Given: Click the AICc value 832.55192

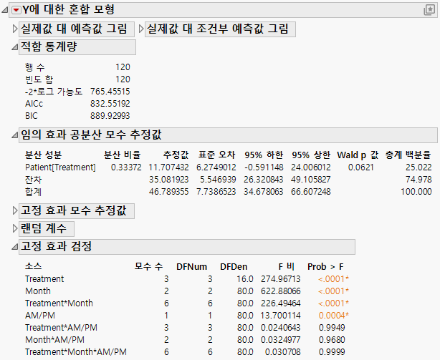Looking at the screenshot, I should point(110,104).
